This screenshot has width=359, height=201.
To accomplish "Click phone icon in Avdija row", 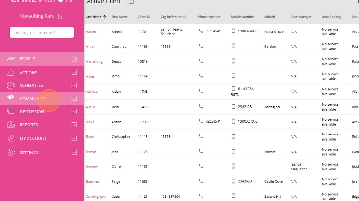I will pyautogui.click(x=201, y=107).
